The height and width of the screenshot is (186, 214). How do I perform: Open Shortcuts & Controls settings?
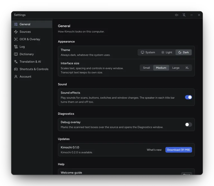pyautogui.click(x=32, y=69)
